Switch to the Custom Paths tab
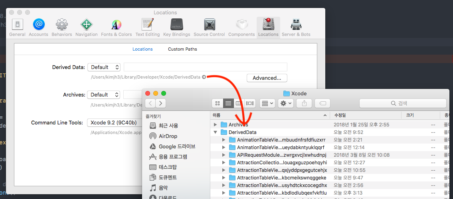Viewport: 453px width, 199px height. pos(182,49)
